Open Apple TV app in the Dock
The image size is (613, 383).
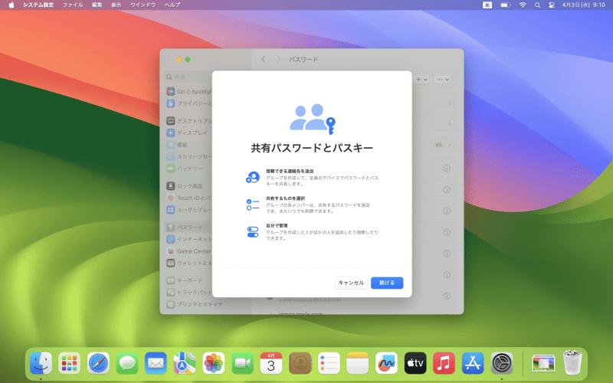(415, 363)
